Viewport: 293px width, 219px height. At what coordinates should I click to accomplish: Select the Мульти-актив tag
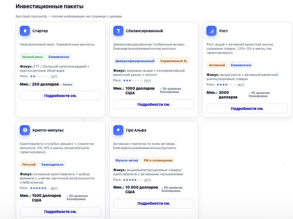click(x=127, y=160)
